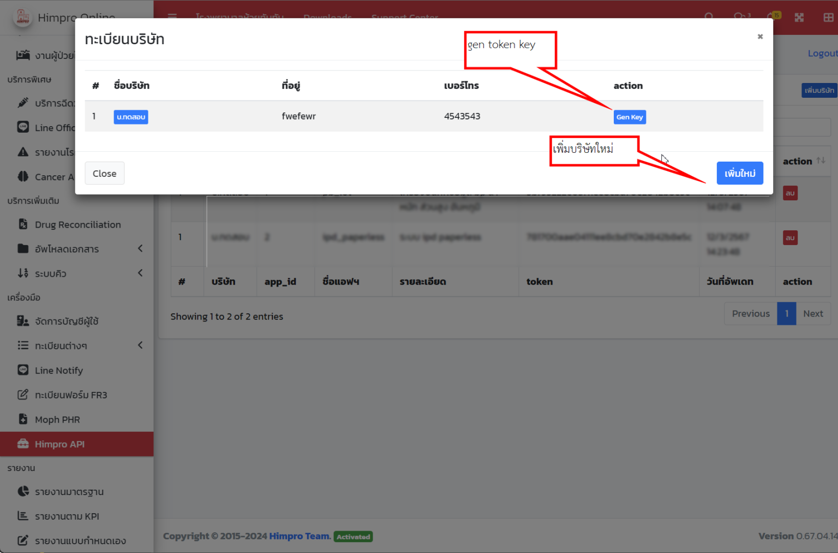Open the LINE Official sidebar icon
The height and width of the screenshot is (553, 838).
click(x=22, y=127)
